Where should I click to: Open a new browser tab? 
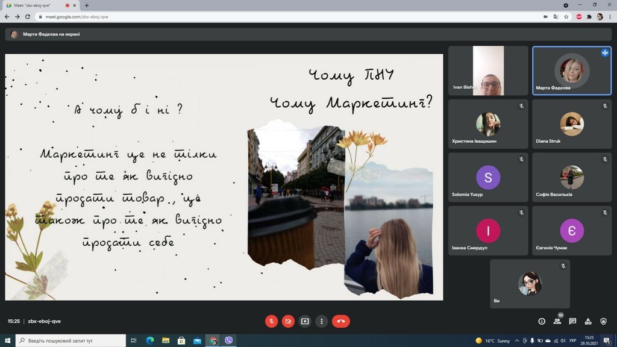(87, 5)
